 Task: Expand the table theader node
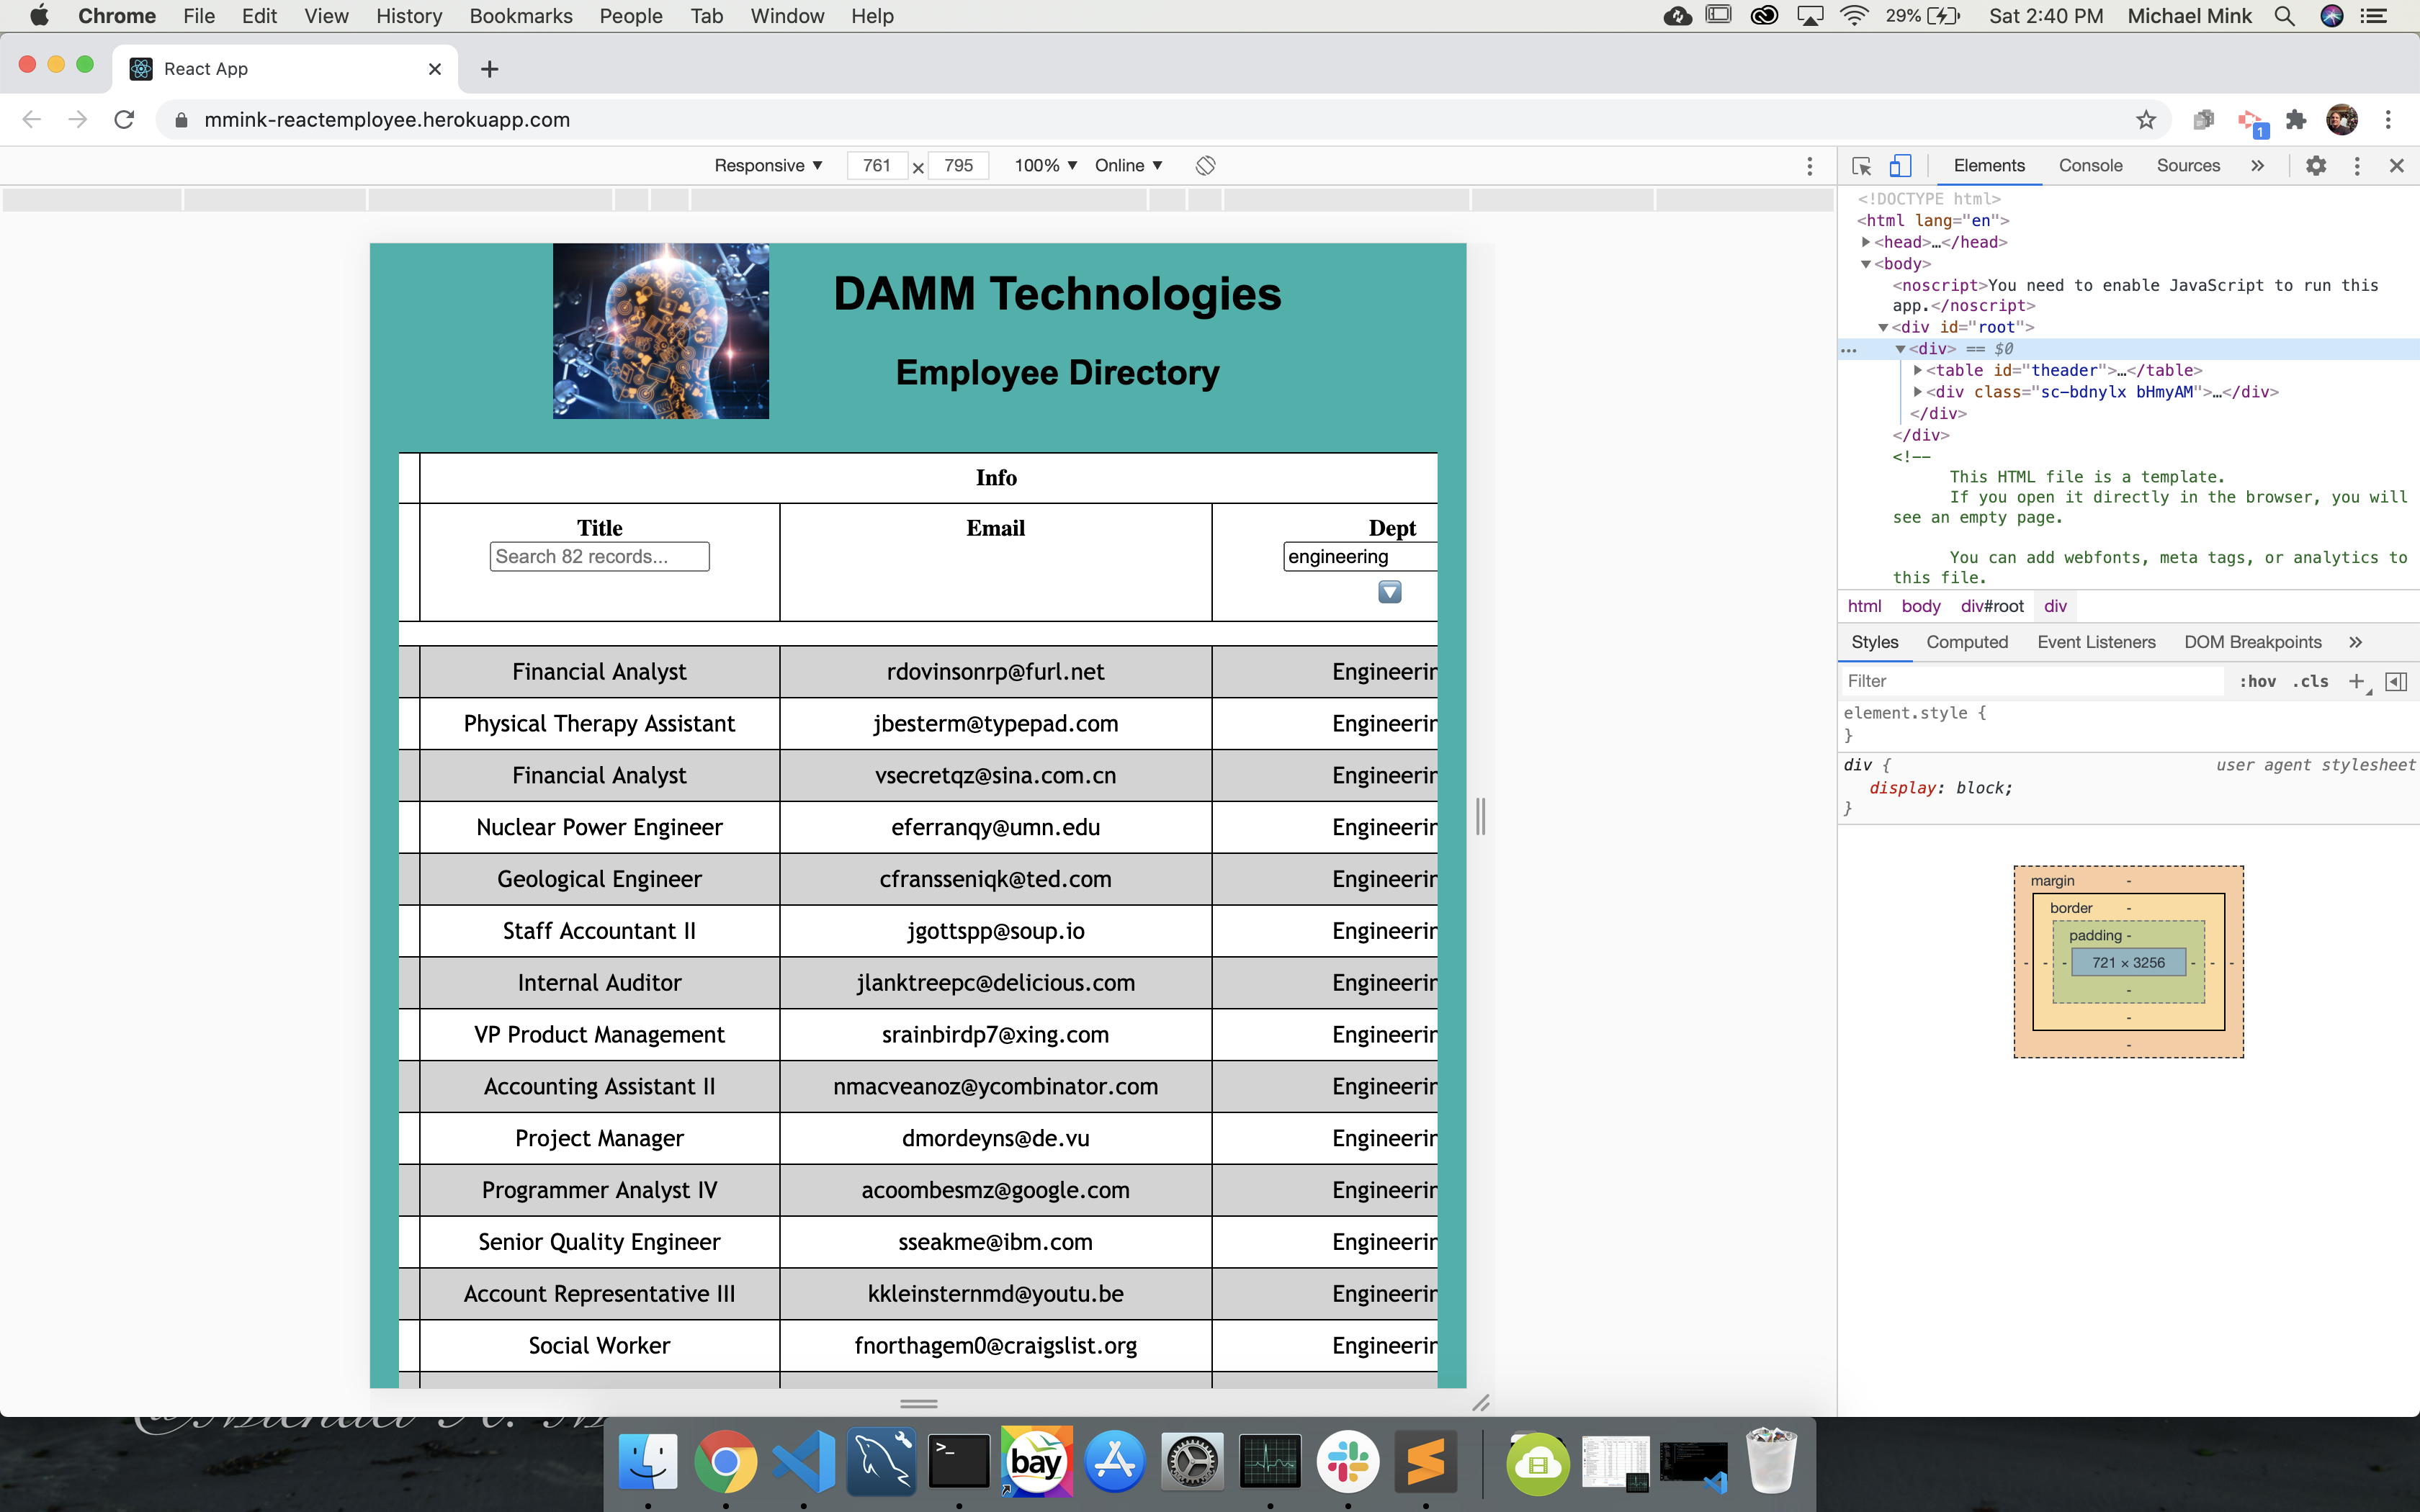[x=1918, y=370]
